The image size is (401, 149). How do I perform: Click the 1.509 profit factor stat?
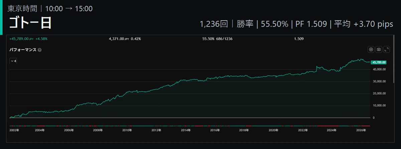click(x=299, y=39)
